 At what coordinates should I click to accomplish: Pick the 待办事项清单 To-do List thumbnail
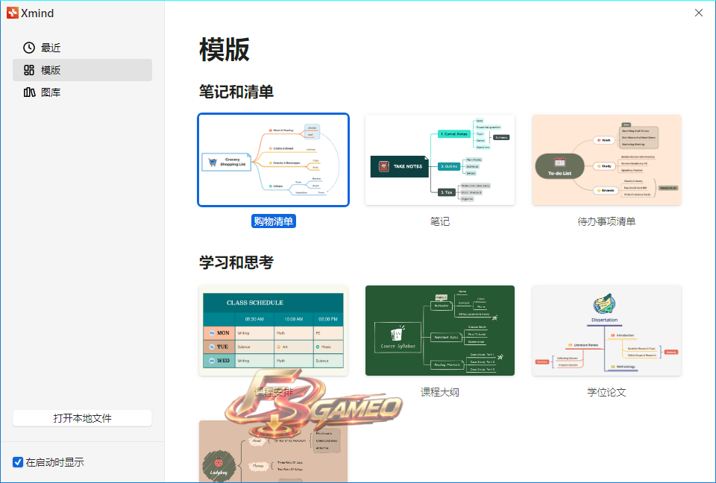tap(606, 160)
